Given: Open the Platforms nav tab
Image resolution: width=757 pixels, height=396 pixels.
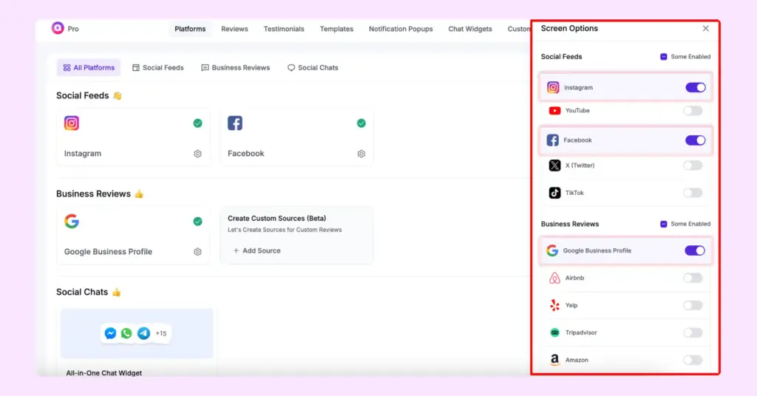Looking at the screenshot, I should coord(190,29).
